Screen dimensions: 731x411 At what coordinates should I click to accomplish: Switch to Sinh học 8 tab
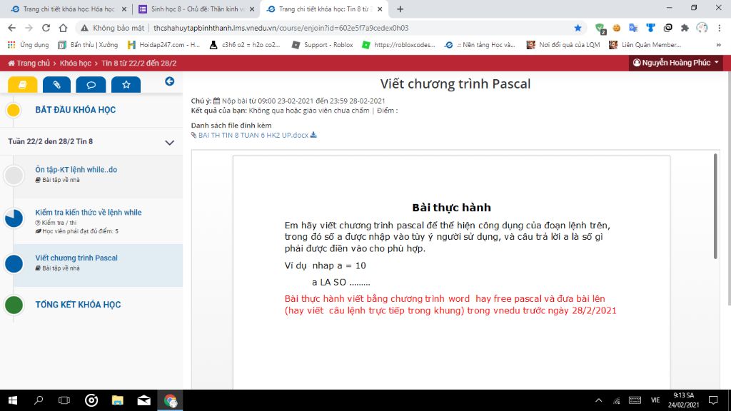pyautogui.click(x=196, y=9)
